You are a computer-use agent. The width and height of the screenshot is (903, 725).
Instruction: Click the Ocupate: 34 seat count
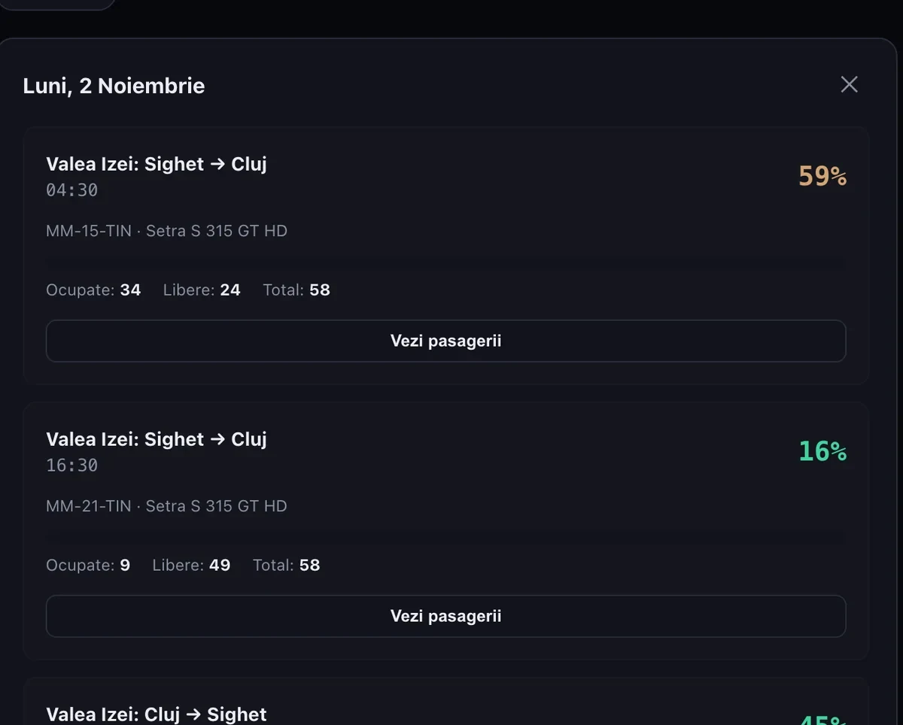[x=93, y=290]
